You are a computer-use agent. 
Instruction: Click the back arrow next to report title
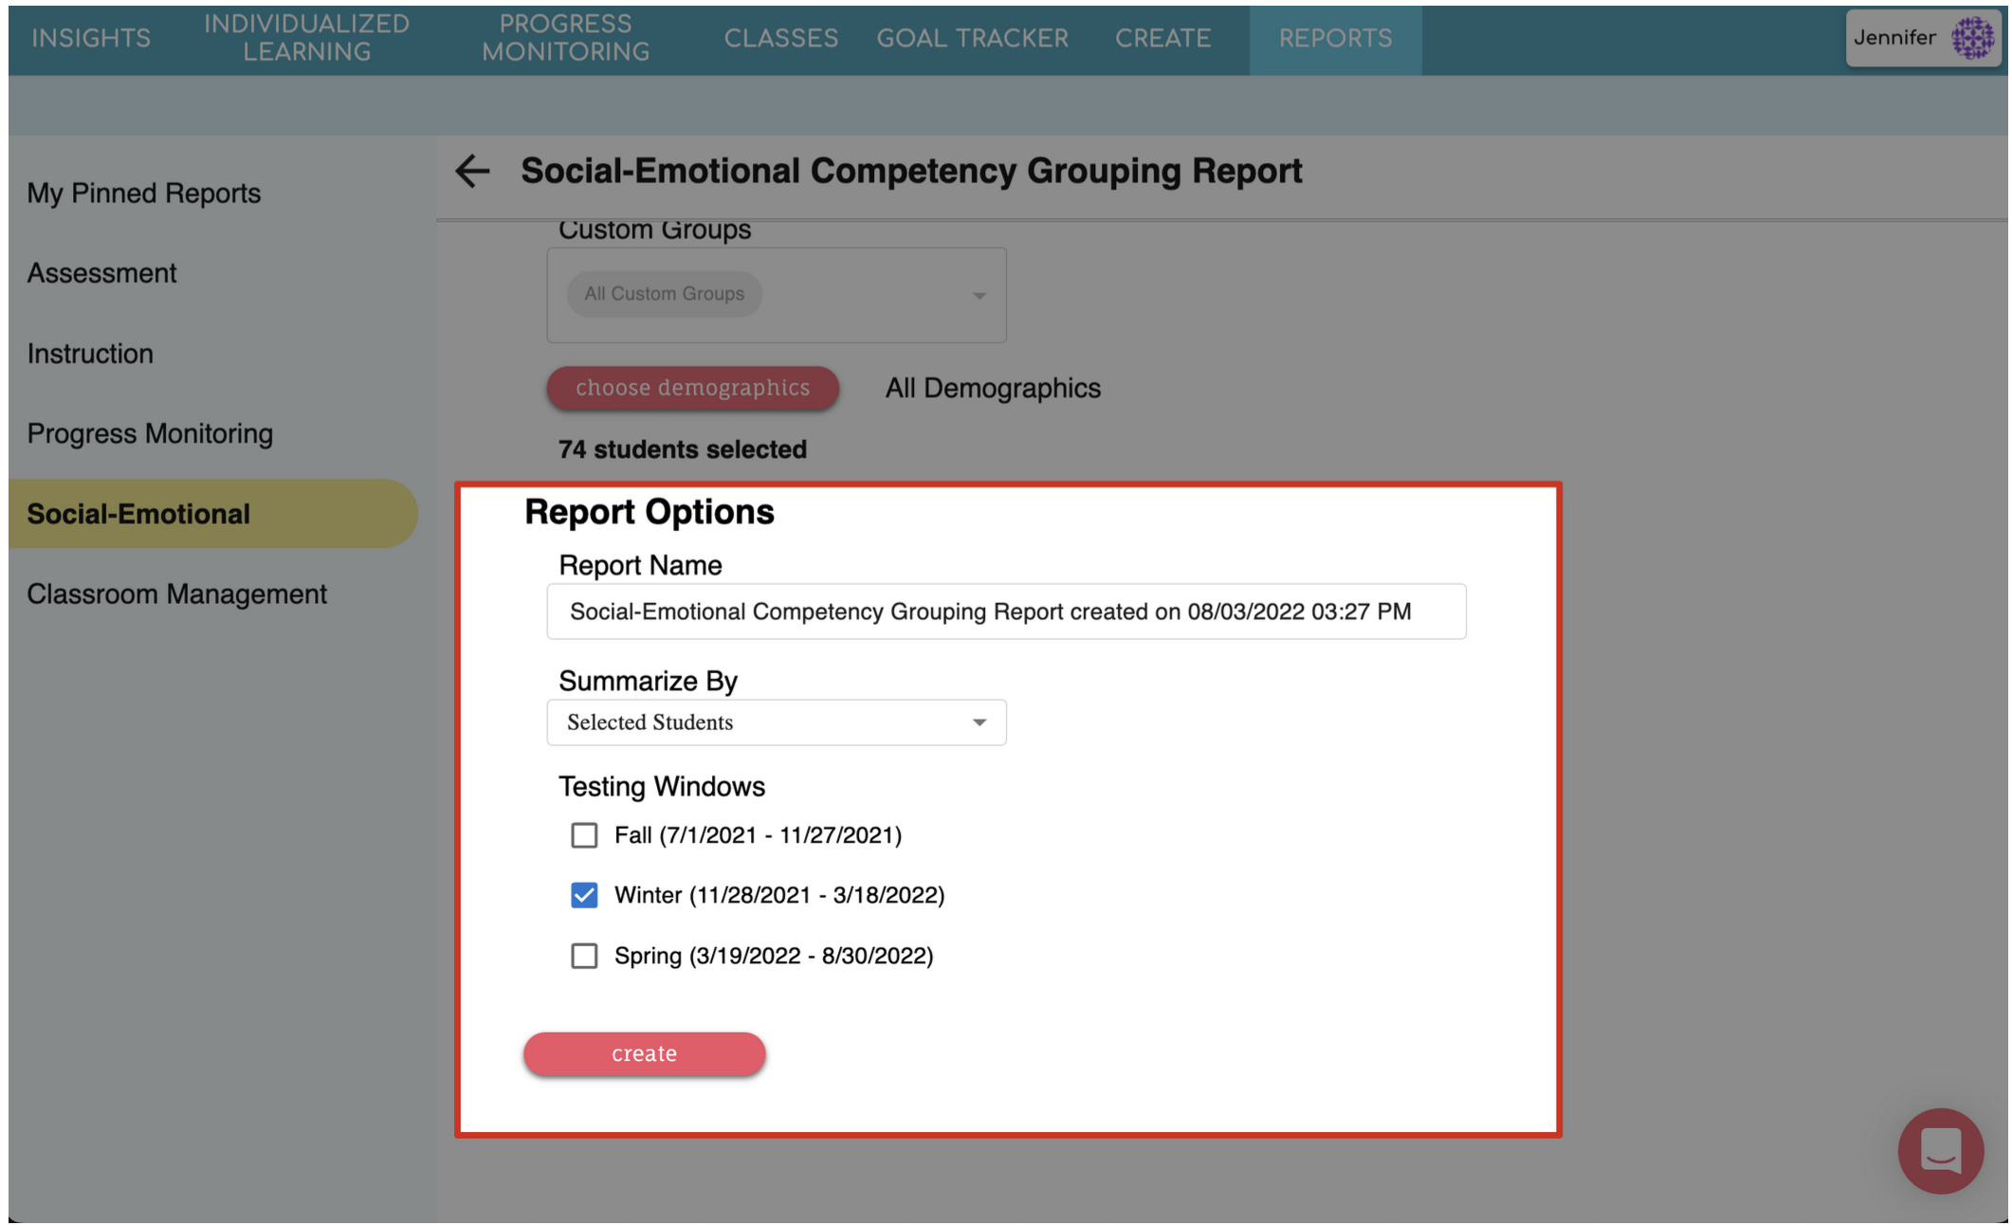471,172
